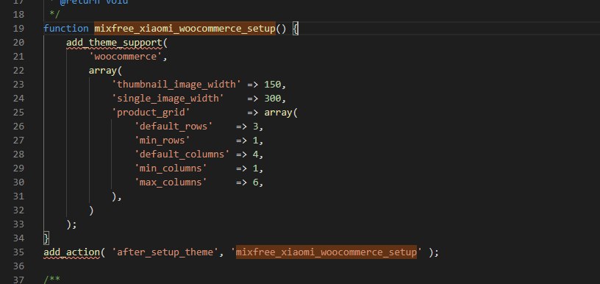Click the ');' on line 33

pyautogui.click(x=71, y=224)
